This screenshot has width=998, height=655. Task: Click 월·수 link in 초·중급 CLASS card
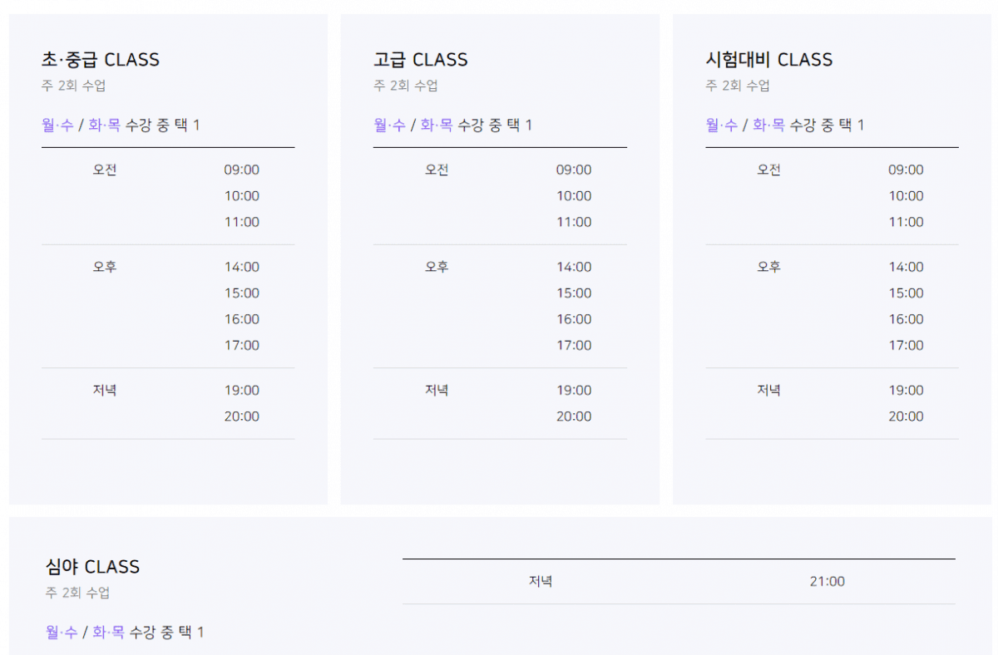[x=57, y=126]
